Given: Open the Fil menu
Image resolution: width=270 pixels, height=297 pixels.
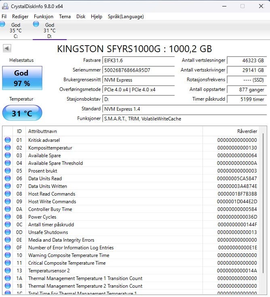Looking at the screenshot, I should [4, 17].
